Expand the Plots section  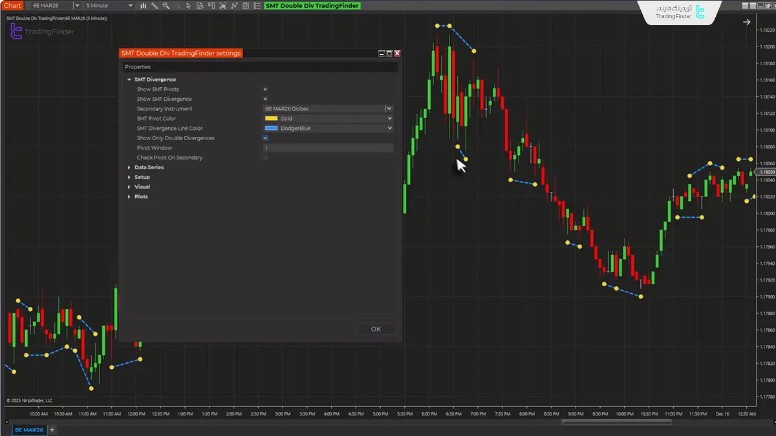[141, 196]
